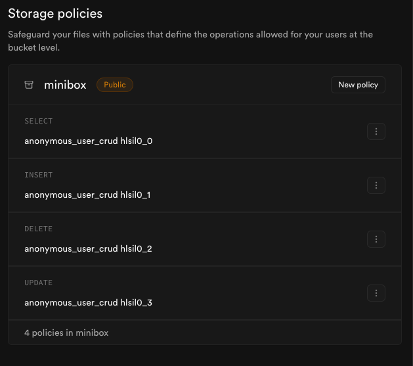
Task: Click the orange Public badge
Action: (x=115, y=85)
